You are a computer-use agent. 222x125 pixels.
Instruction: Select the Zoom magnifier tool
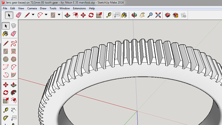point(150,15)
